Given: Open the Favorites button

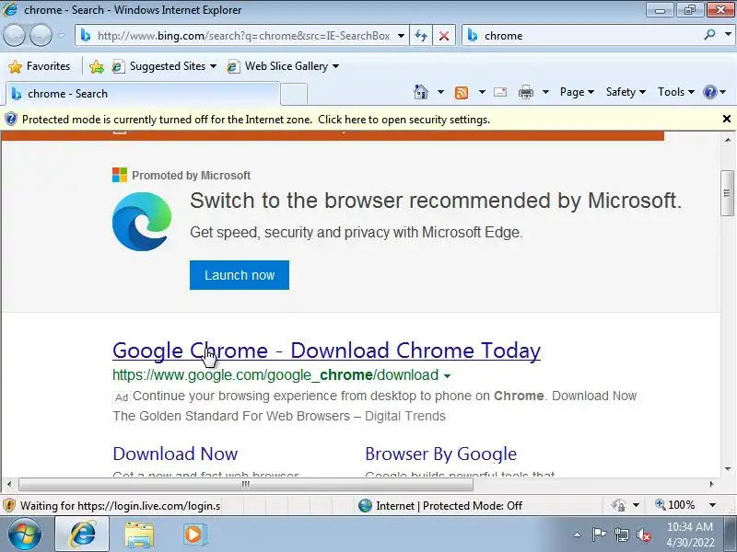Looking at the screenshot, I should pyautogui.click(x=40, y=66).
